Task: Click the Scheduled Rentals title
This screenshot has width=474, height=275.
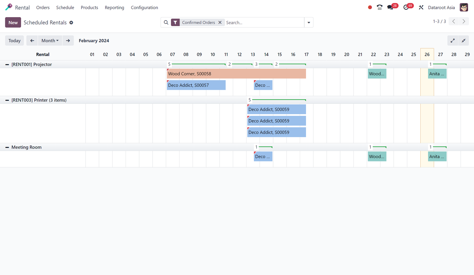Action: pos(45,22)
